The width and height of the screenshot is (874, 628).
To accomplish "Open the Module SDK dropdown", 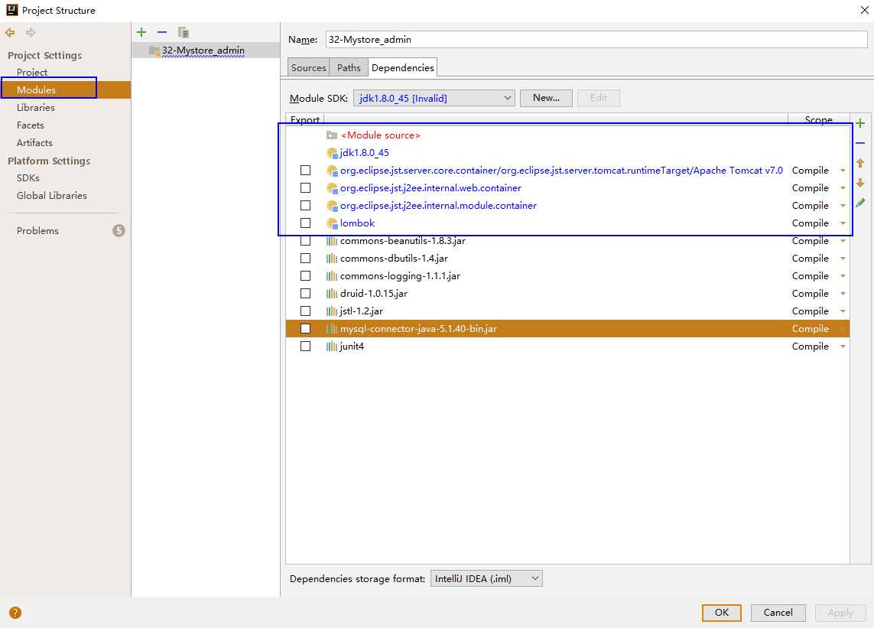I will 434,98.
